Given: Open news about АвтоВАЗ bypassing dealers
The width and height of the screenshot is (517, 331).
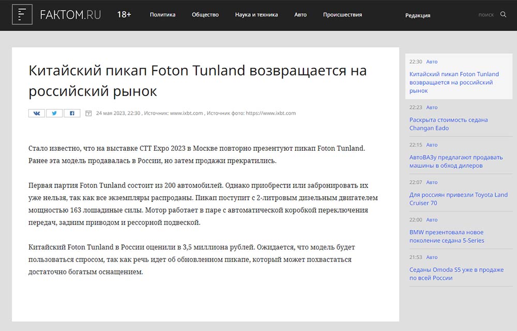Looking at the screenshot, I should [456, 162].
